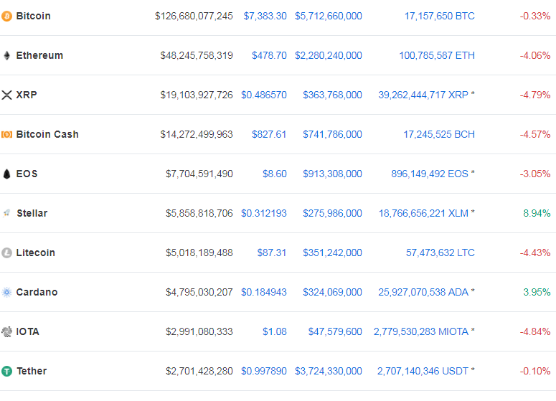Image resolution: width=556 pixels, height=401 pixels.
Task: Select Ethereum market cap $48,245,758,319
Action: (x=197, y=55)
